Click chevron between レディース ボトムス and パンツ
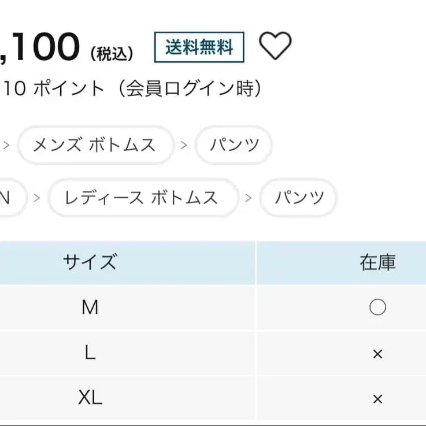Image resolution: width=426 pixels, height=426 pixels. point(249,198)
